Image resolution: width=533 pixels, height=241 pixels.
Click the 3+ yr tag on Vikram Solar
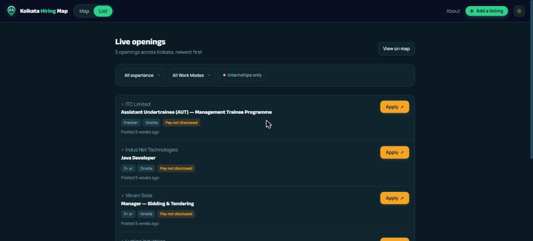point(128,214)
